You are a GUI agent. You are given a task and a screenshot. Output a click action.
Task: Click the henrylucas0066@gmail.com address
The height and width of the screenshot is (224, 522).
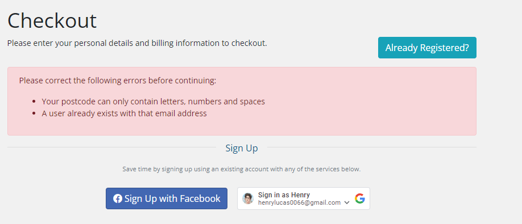coord(299,202)
